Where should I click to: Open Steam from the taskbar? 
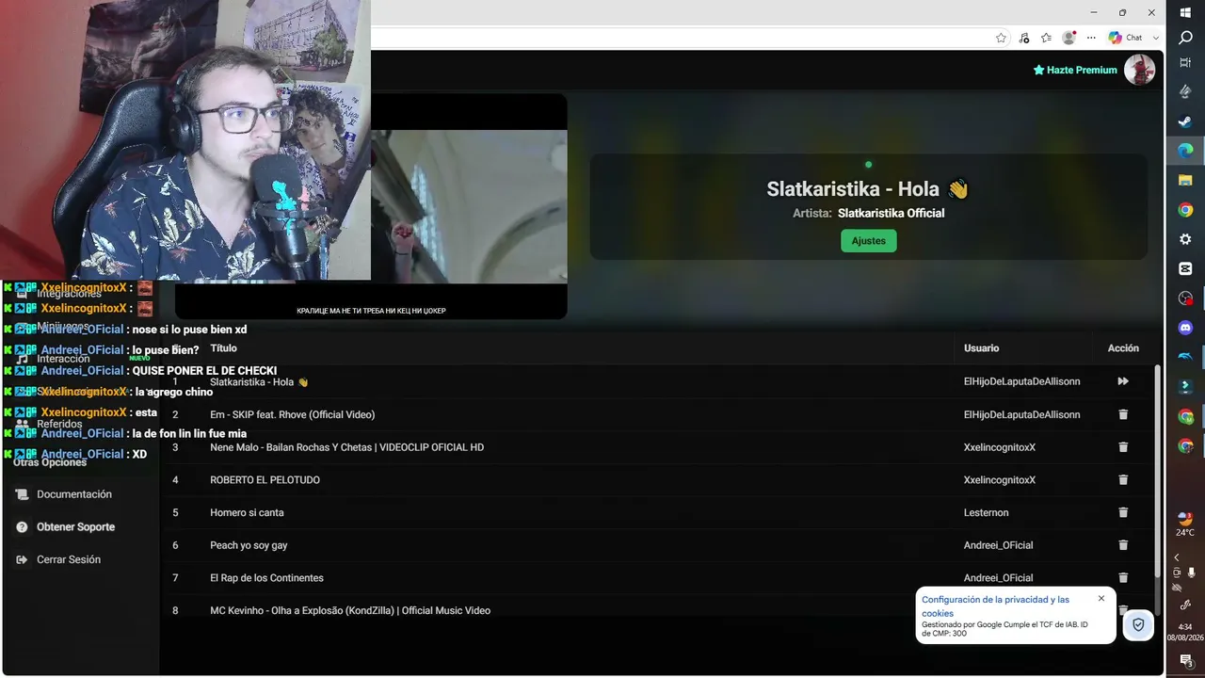tap(1185, 121)
